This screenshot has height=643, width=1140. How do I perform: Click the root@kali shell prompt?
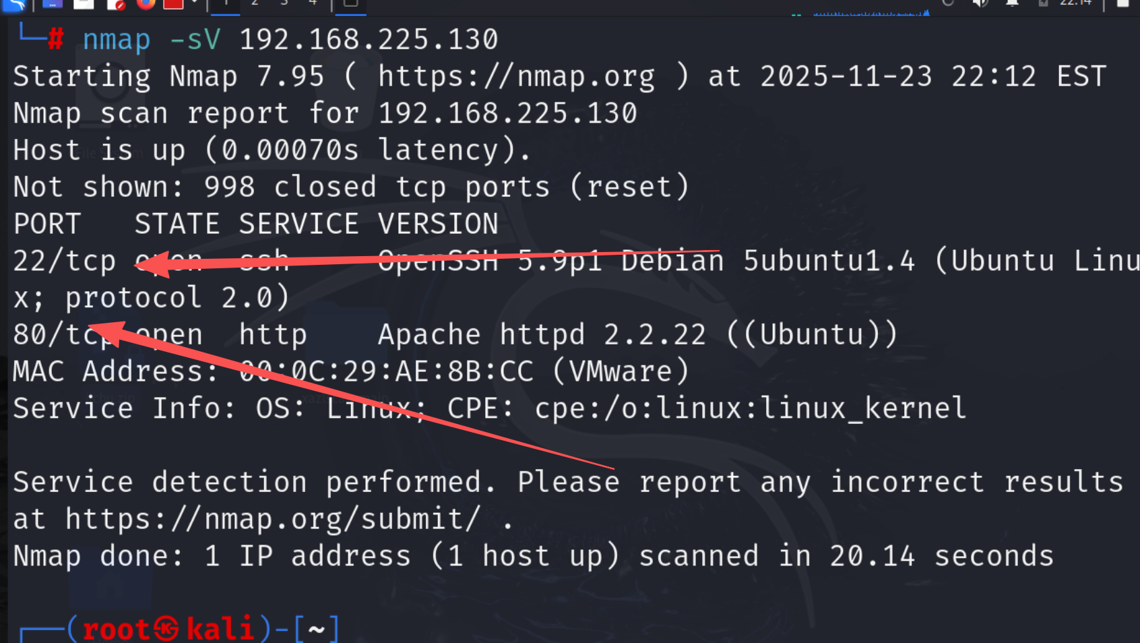pos(168,629)
